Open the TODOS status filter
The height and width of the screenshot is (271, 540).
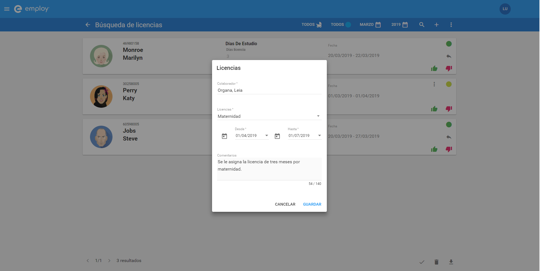[341, 25]
